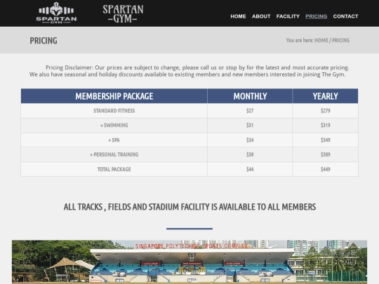379x284 pixels.
Task: Select the STANDARD FITNESS row label
Action: pyautogui.click(x=114, y=111)
